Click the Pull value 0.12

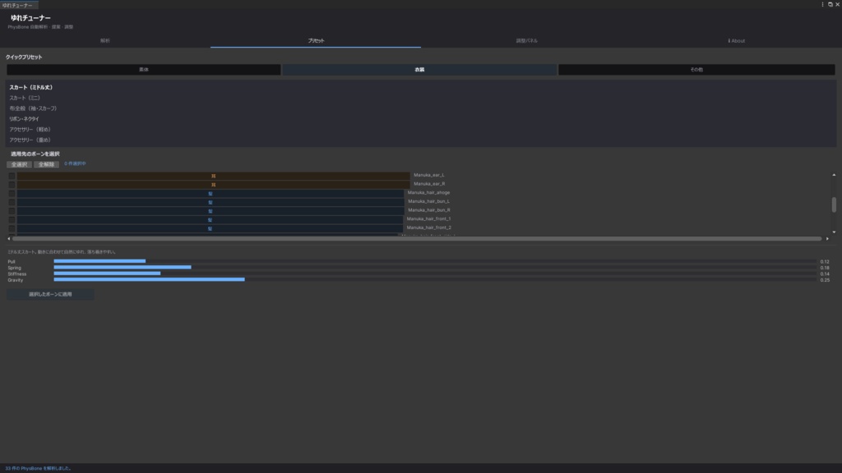[825, 262]
